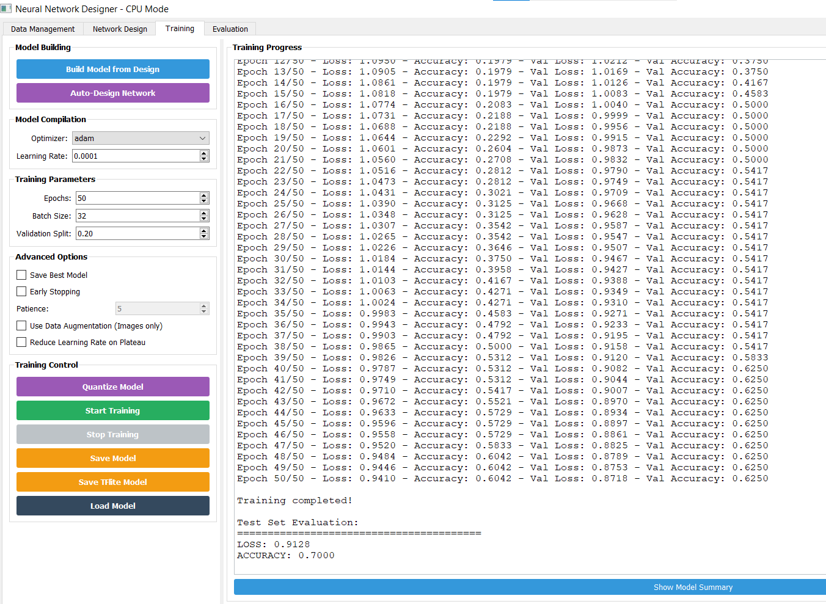Click the Auto-Design Network button
826x604 pixels.
[113, 93]
